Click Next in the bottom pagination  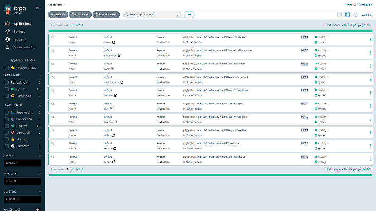tap(79, 169)
